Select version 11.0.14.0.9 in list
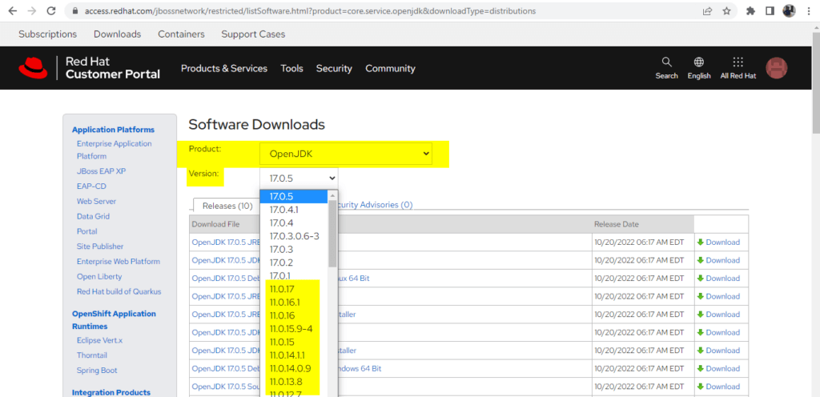820x397 pixels. coord(293,368)
